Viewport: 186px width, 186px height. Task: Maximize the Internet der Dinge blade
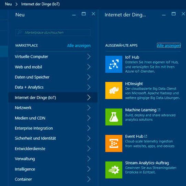coord(174,14)
